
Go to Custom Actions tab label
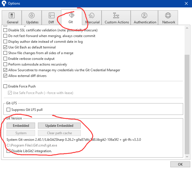click(x=117, y=22)
